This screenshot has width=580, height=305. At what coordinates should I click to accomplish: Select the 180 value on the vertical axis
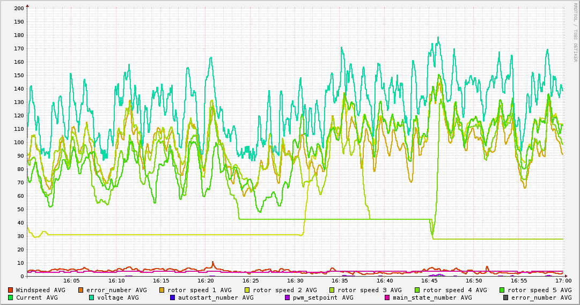click(x=19, y=35)
